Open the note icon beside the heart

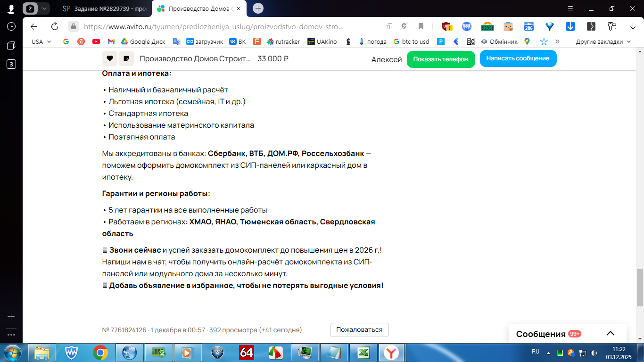coord(126,58)
